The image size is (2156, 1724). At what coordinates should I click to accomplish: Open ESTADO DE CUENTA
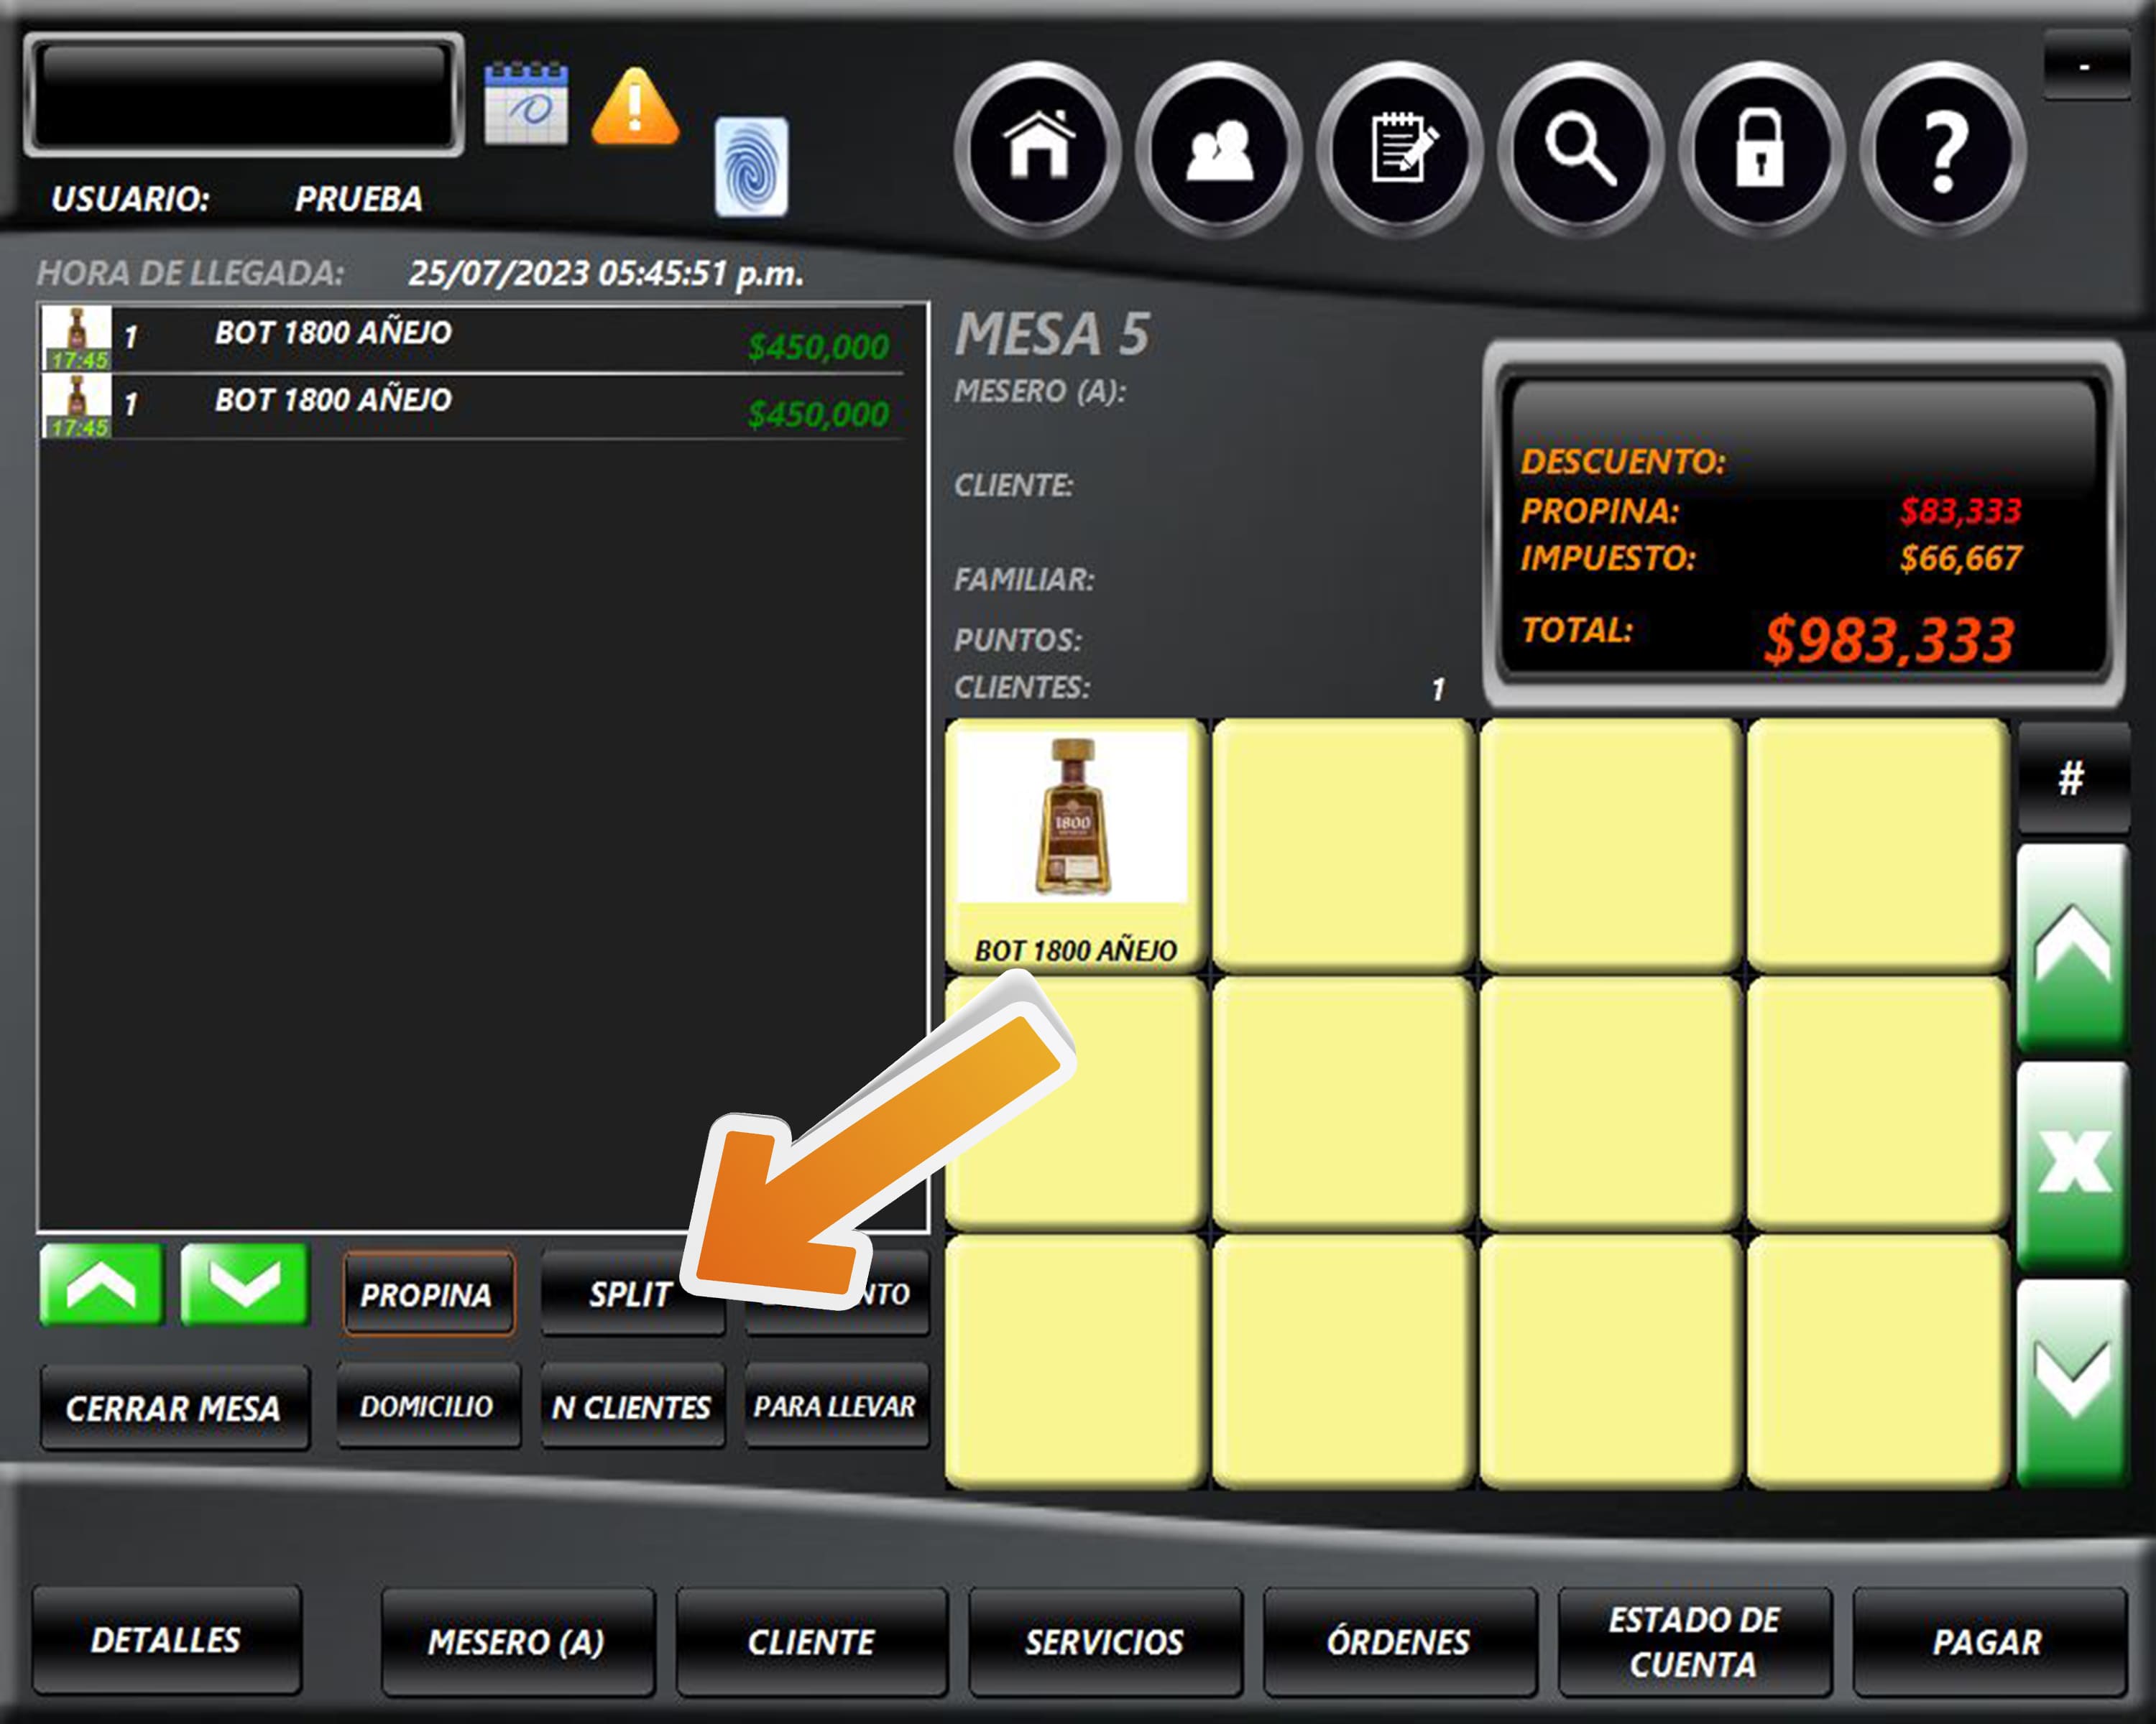point(1694,1641)
